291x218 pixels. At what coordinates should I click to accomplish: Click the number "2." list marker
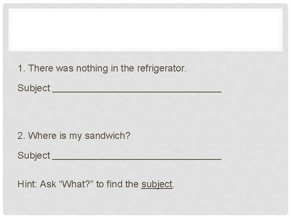point(21,136)
